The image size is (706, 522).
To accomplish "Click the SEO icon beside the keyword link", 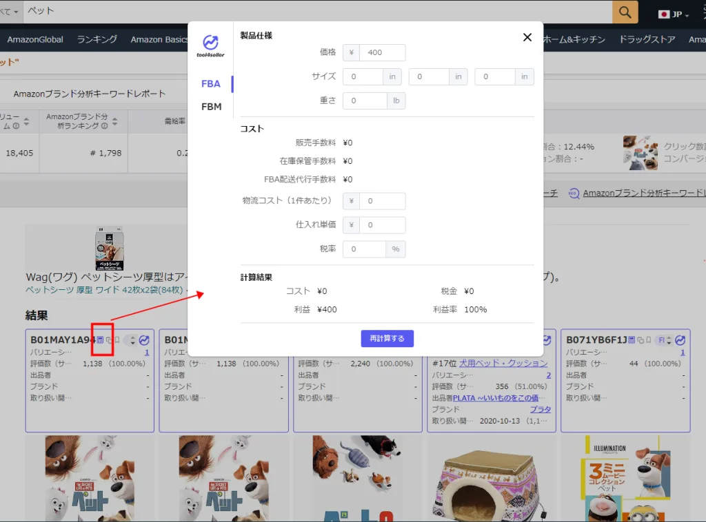I will [574, 194].
